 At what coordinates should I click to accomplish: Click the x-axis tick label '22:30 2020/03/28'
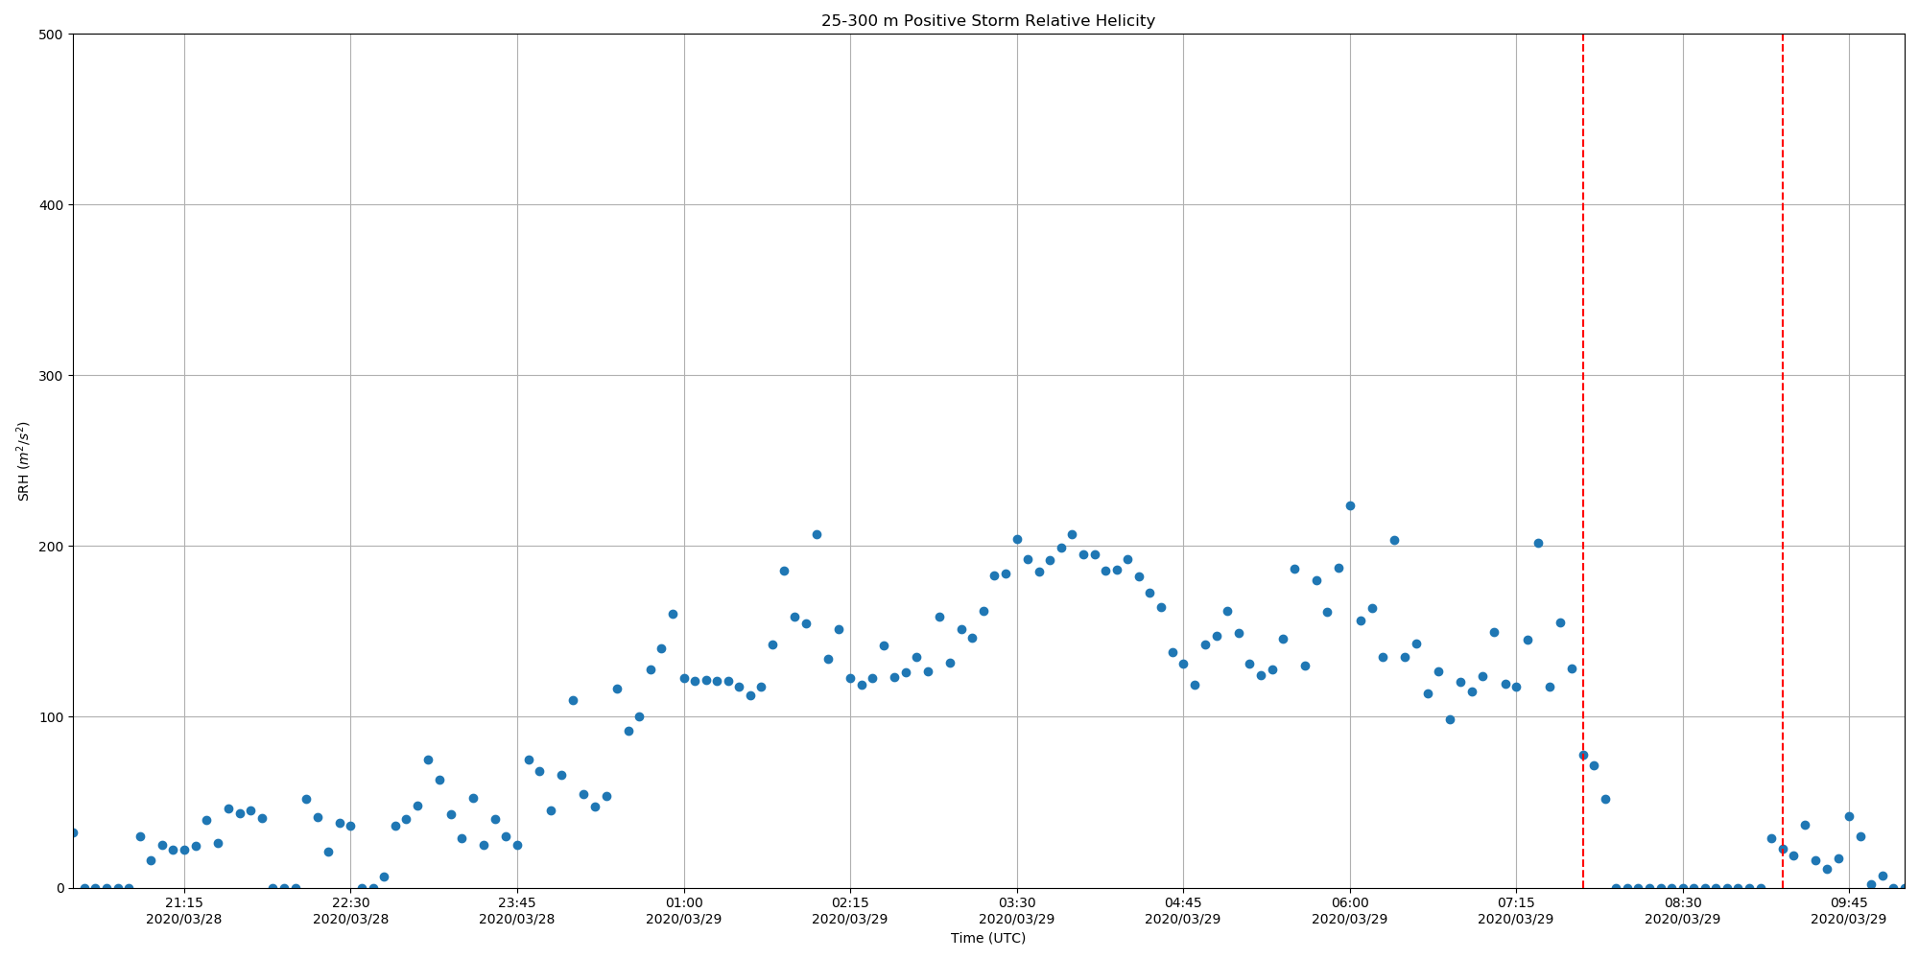[351, 910]
